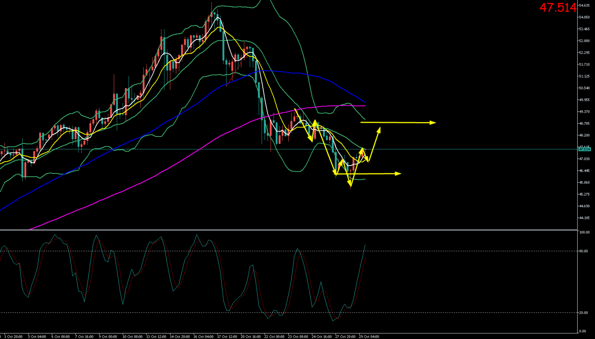
Task: Click the lowest yellow zigzag arrow point
Action: 351,187
